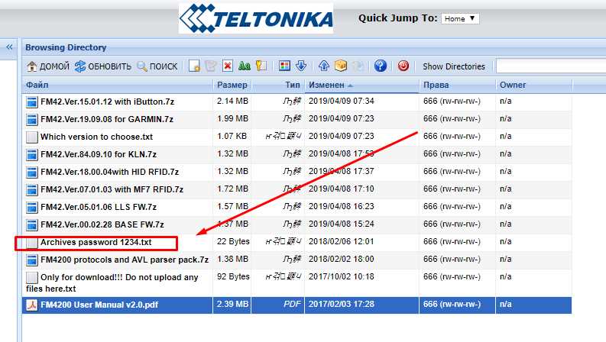Click the box archive icon
This screenshot has height=342, width=606.
[340, 66]
